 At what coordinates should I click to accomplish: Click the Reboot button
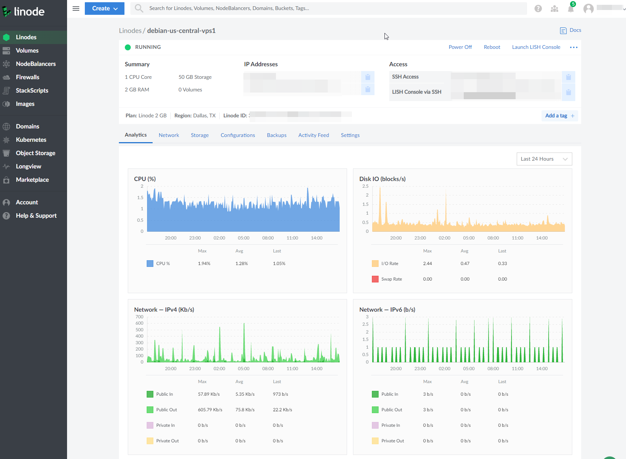click(492, 47)
